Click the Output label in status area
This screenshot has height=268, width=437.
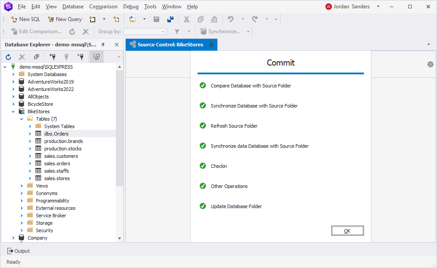pyautogui.click(x=22, y=251)
